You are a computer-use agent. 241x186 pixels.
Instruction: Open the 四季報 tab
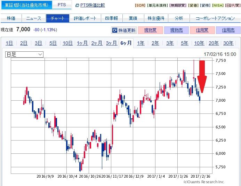click(112, 18)
